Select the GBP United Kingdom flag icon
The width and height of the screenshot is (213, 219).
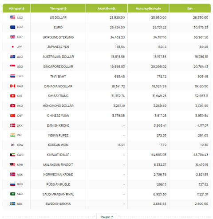(12, 37)
